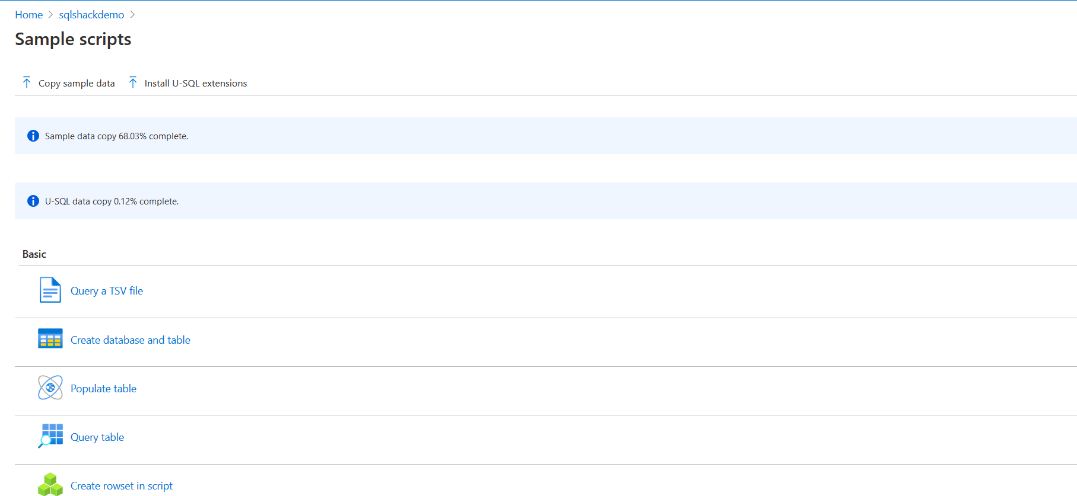Click the Copy sample data upload arrow icon

(27, 83)
